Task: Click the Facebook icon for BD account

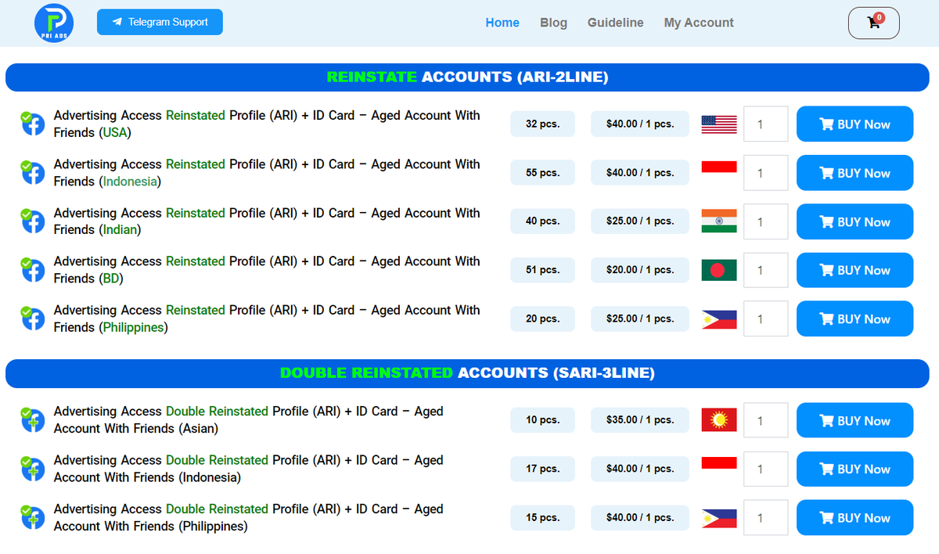Action: (x=32, y=269)
